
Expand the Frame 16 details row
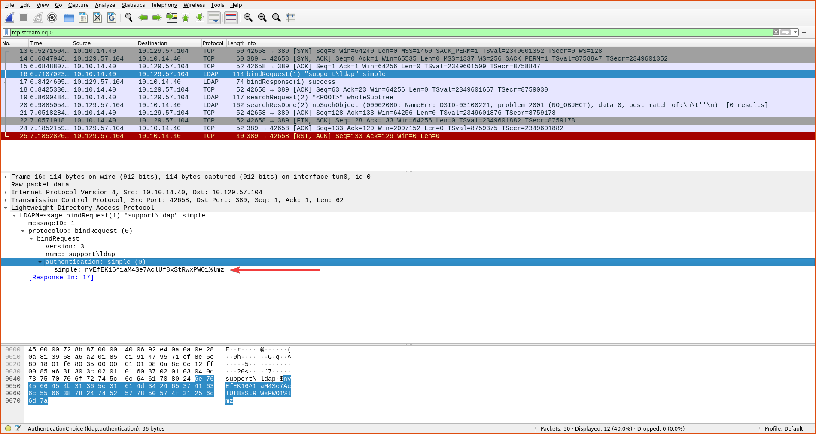(x=6, y=177)
